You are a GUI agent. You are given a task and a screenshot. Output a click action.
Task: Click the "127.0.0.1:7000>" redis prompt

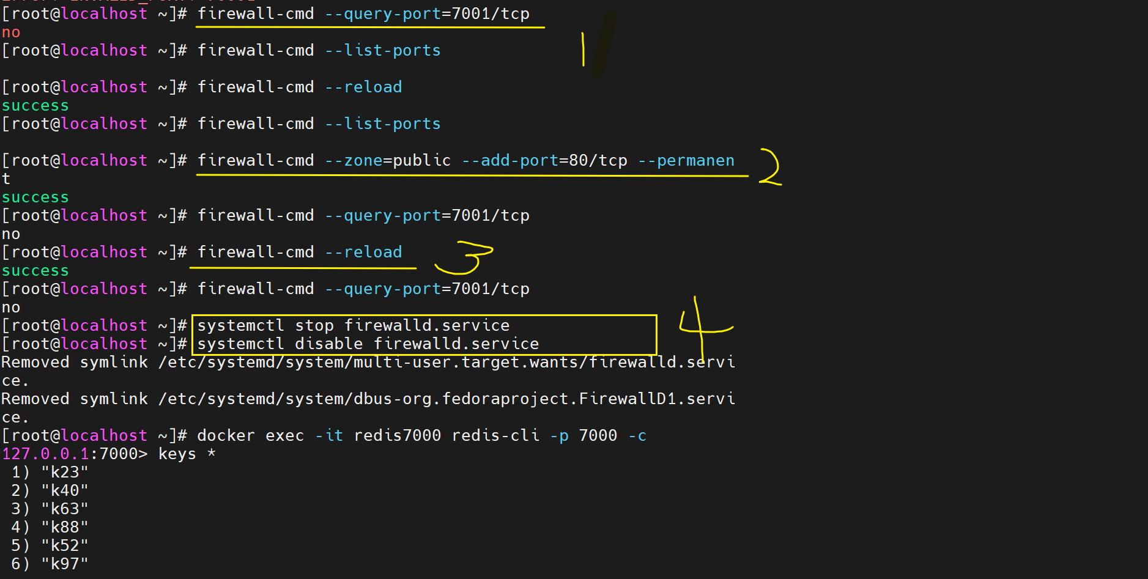point(75,454)
